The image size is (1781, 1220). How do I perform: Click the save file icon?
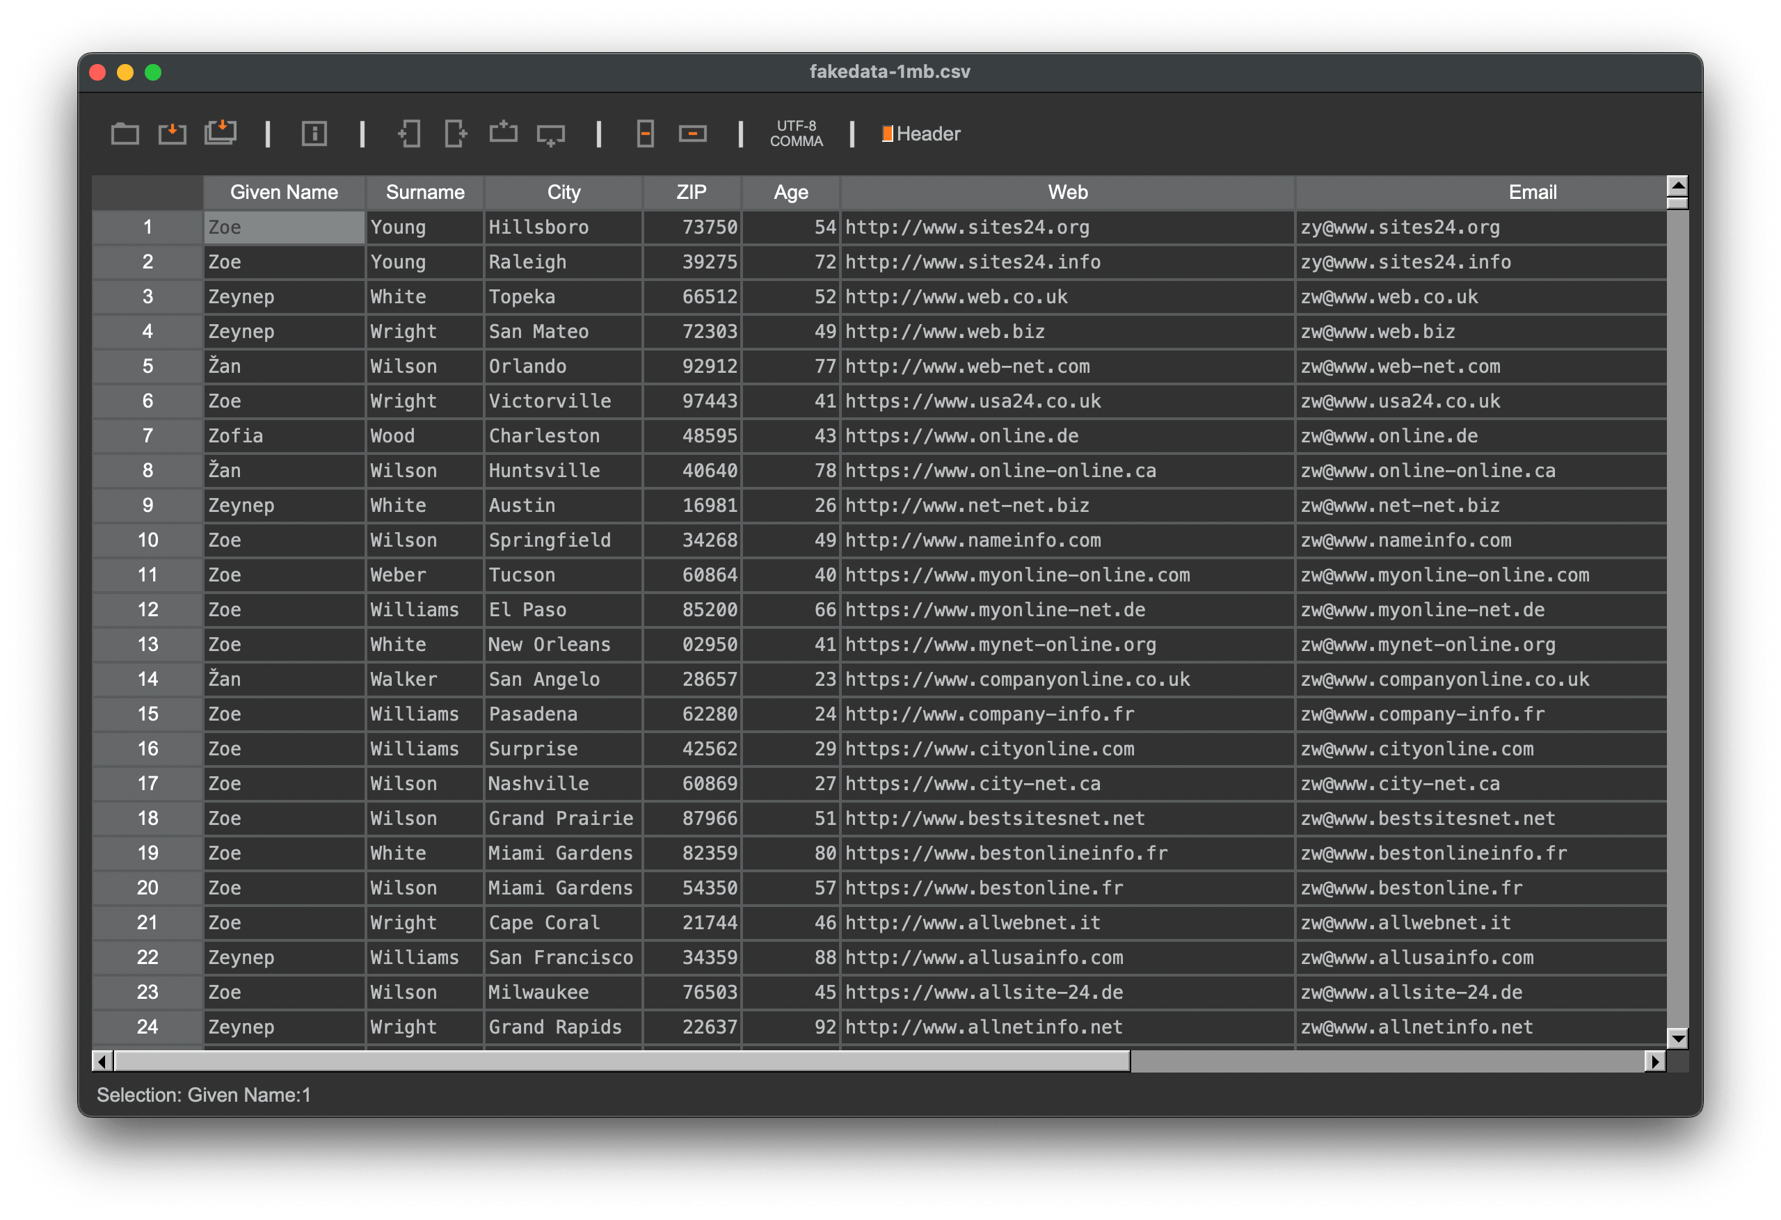[x=173, y=134]
